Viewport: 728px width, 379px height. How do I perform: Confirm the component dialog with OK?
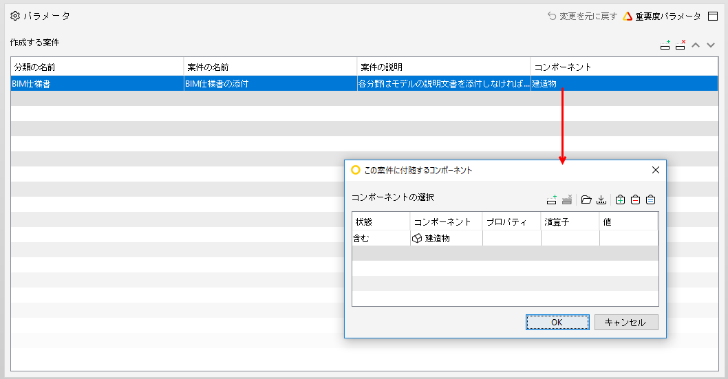point(557,323)
